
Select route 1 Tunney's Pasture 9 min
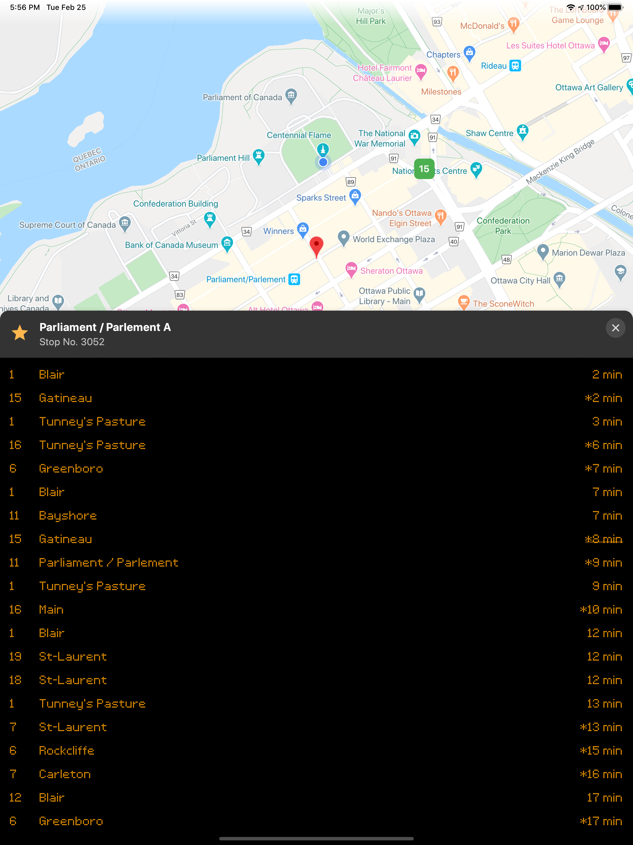pos(316,586)
